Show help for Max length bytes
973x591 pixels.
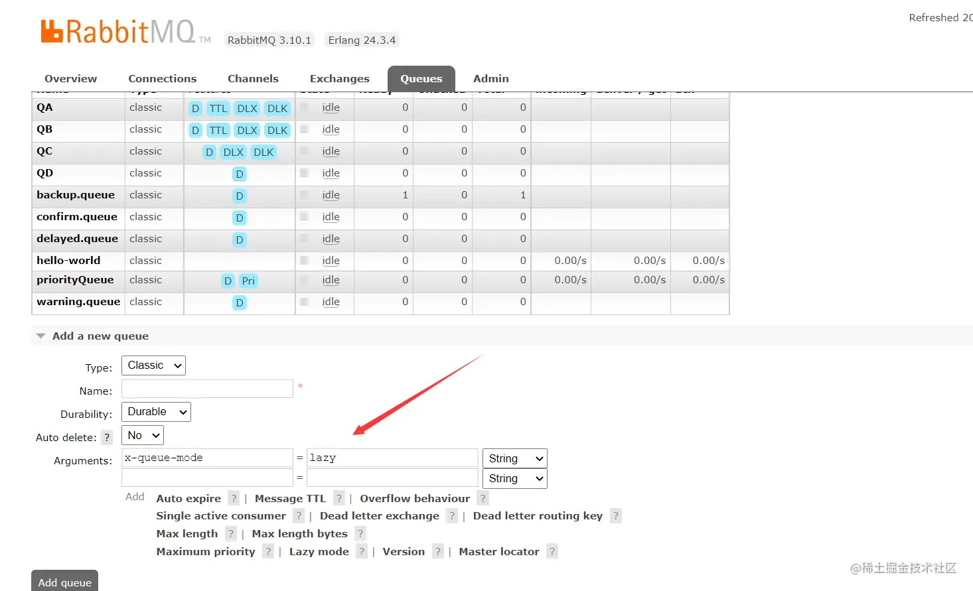pyautogui.click(x=360, y=533)
